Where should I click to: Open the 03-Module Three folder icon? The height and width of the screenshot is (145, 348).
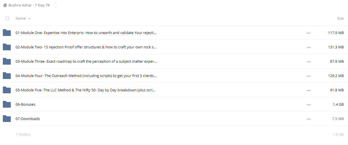click(x=7, y=61)
